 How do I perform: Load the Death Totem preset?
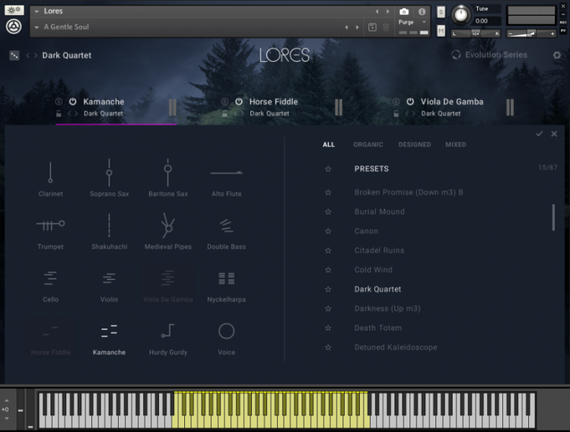click(378, 328)
